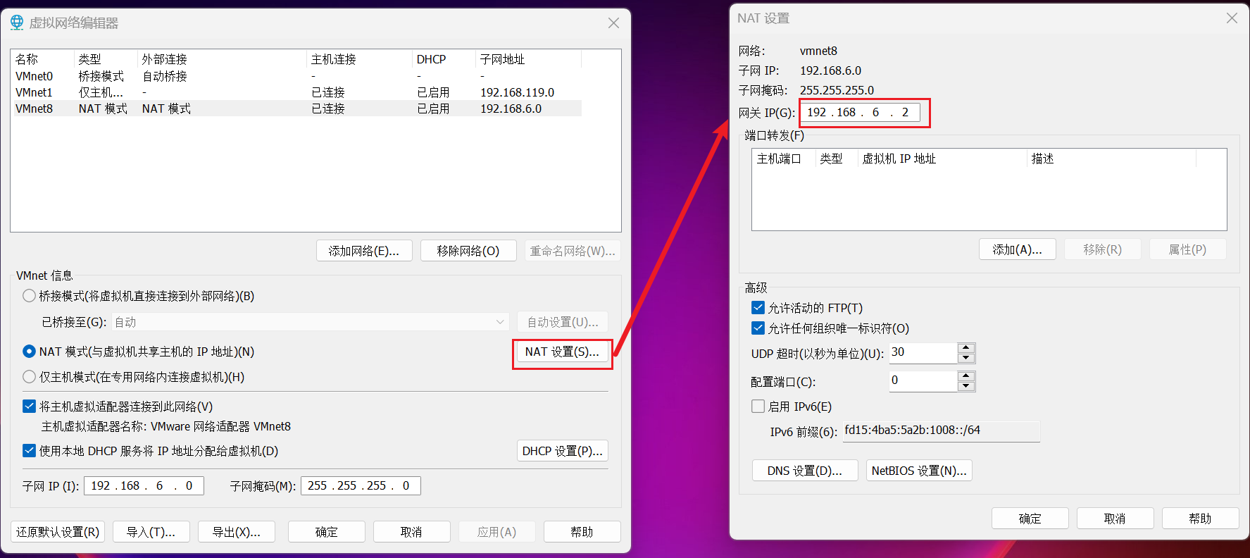Click the 网关 IP input field
Screen dimensions: 1250x558
(x=861, y=113)
